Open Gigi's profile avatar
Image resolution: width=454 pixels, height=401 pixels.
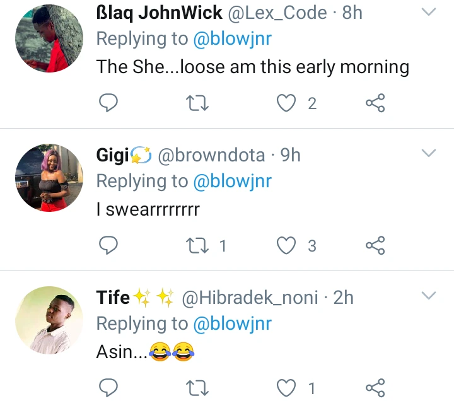[x=49, y=177]
